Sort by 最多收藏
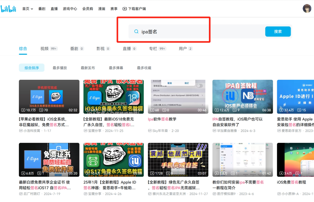The height and width of the screenshot is (202, 314). coord(144,68)
